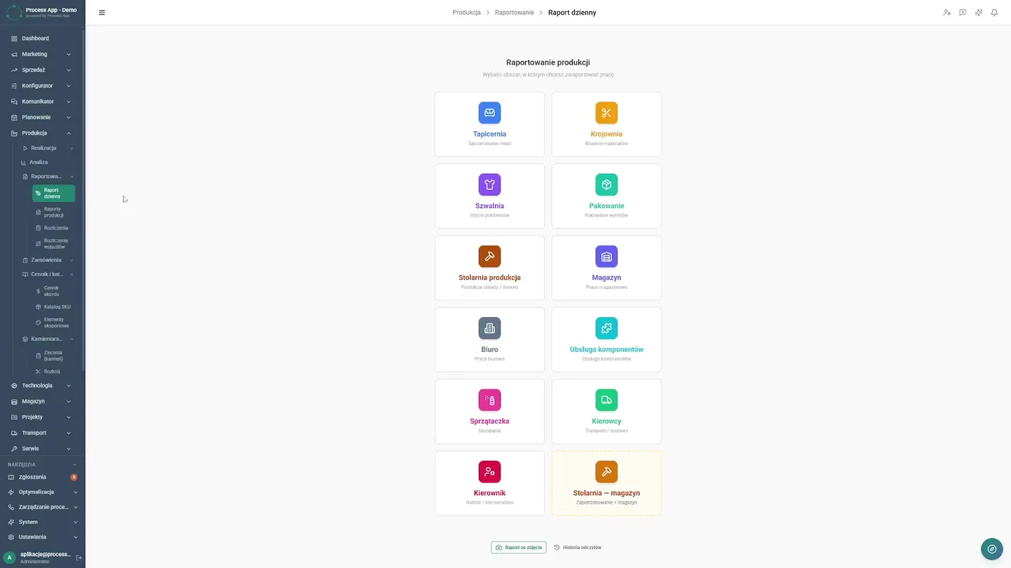Image resolution: width=1011 pixels, height=568 pixels.
Task: Select the Obsługa komponentów puzzle icon
Action: coord(607,328)
